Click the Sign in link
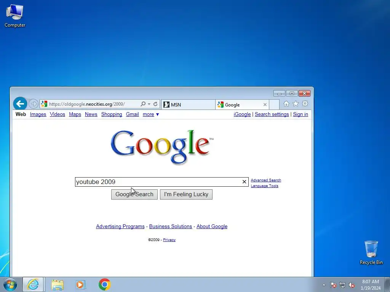 tap(300, 114)
